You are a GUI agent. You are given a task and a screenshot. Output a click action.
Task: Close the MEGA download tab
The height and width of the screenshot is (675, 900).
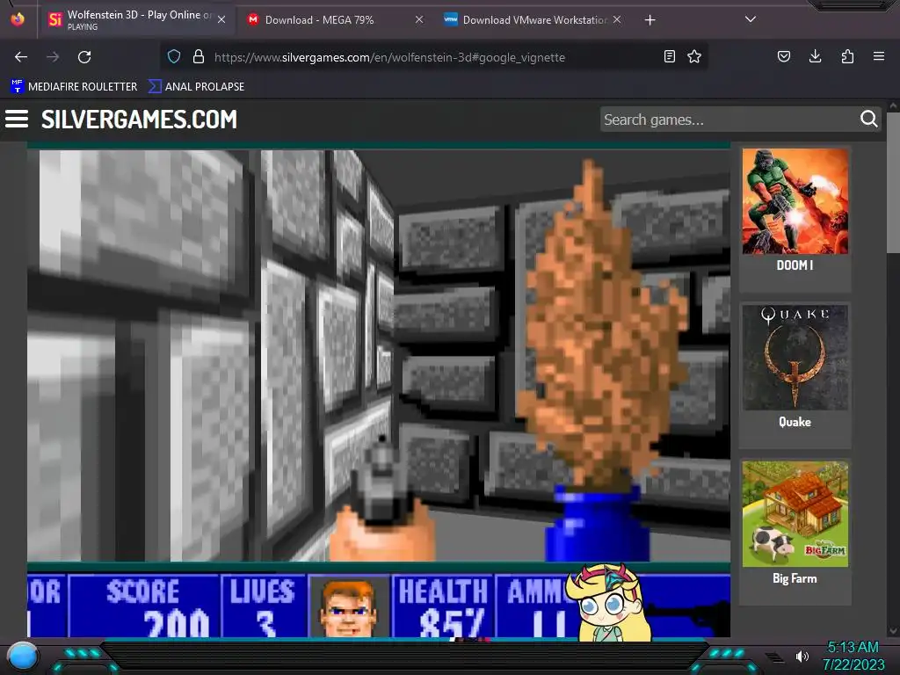pyautogui.click(x=419, y=19)
